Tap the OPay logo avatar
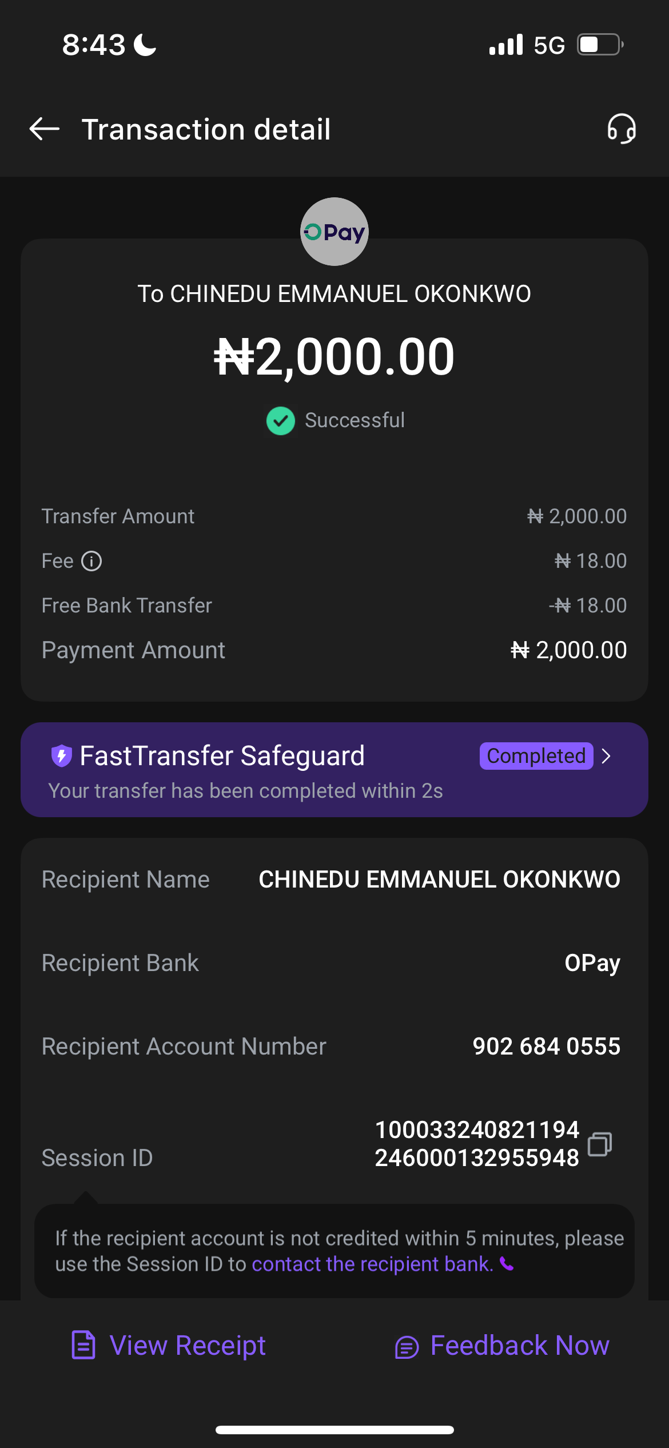 334,232
